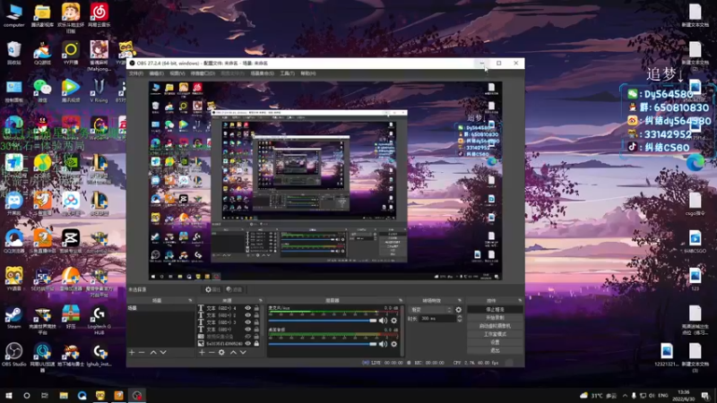Open computer desktop icon

13,15
